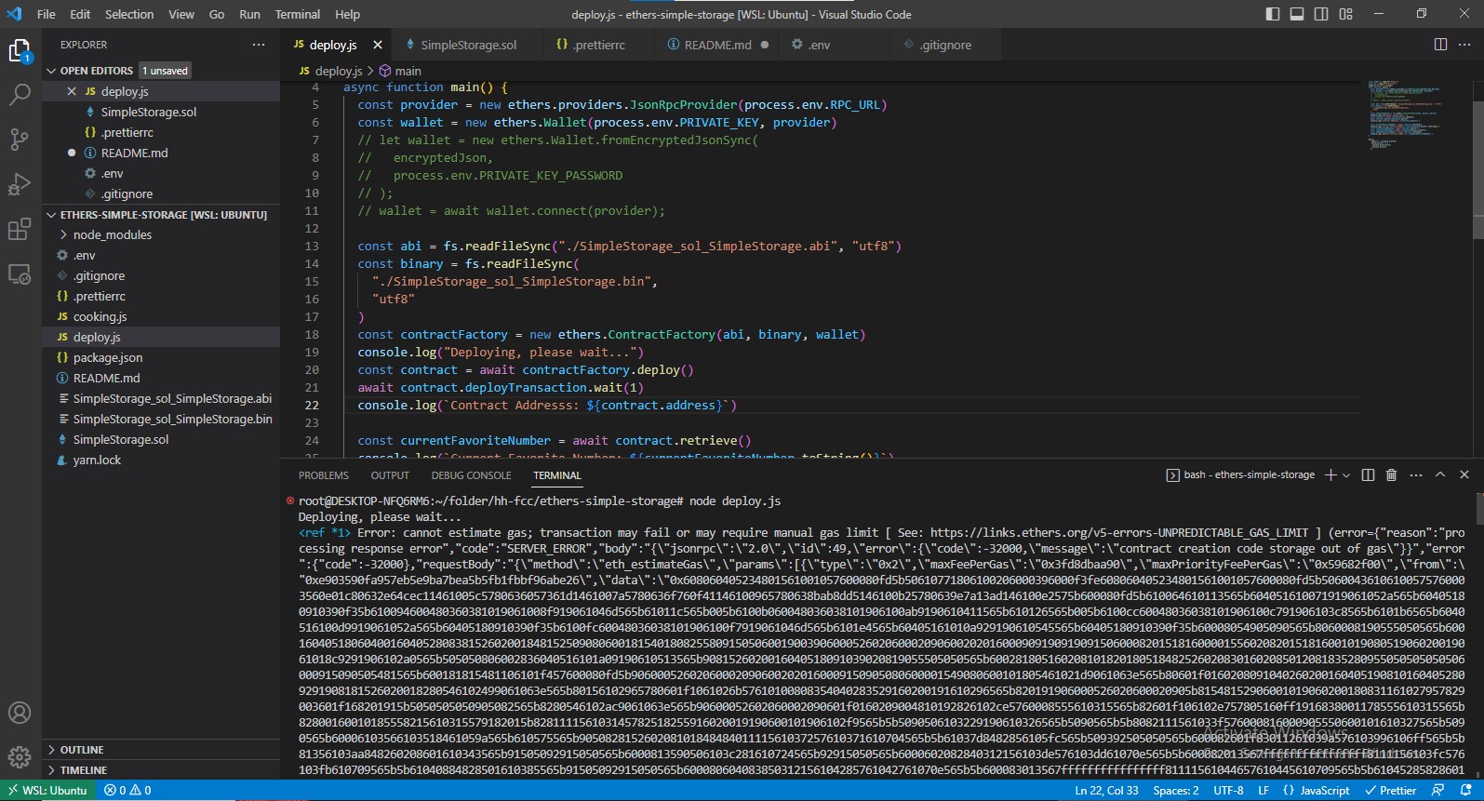Open the Explorer view in activity bar
The image size is (1484, 801).
pos(20,51)
